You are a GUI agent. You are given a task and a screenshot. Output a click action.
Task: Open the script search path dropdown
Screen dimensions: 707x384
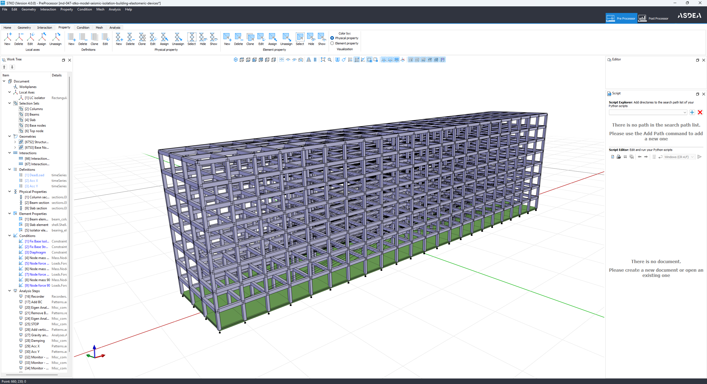pos(648,112)
